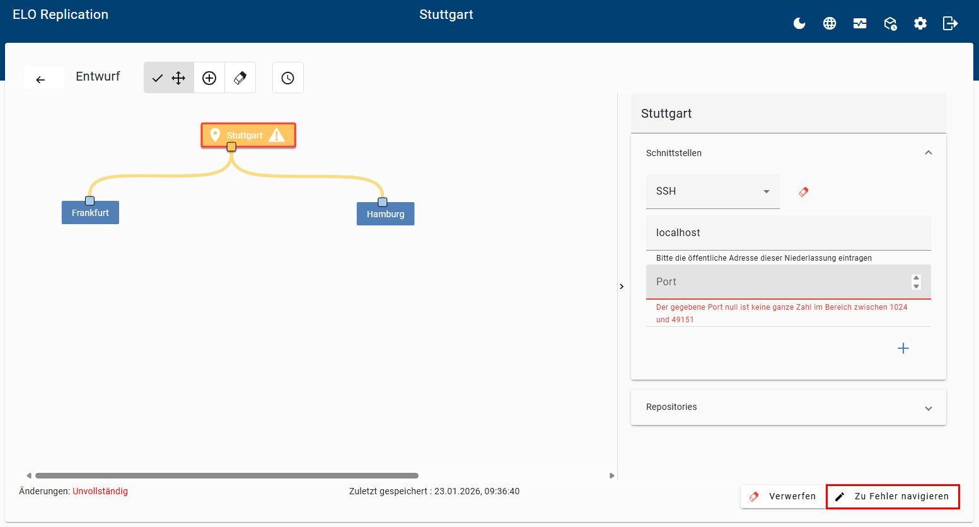979x527 pixels.
Task: Open the scheduled package box-with-clock icon
Action: 890,23
